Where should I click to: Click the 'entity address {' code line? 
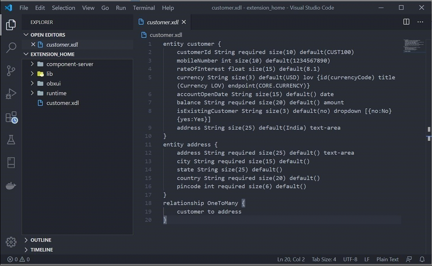pos(190,145)
